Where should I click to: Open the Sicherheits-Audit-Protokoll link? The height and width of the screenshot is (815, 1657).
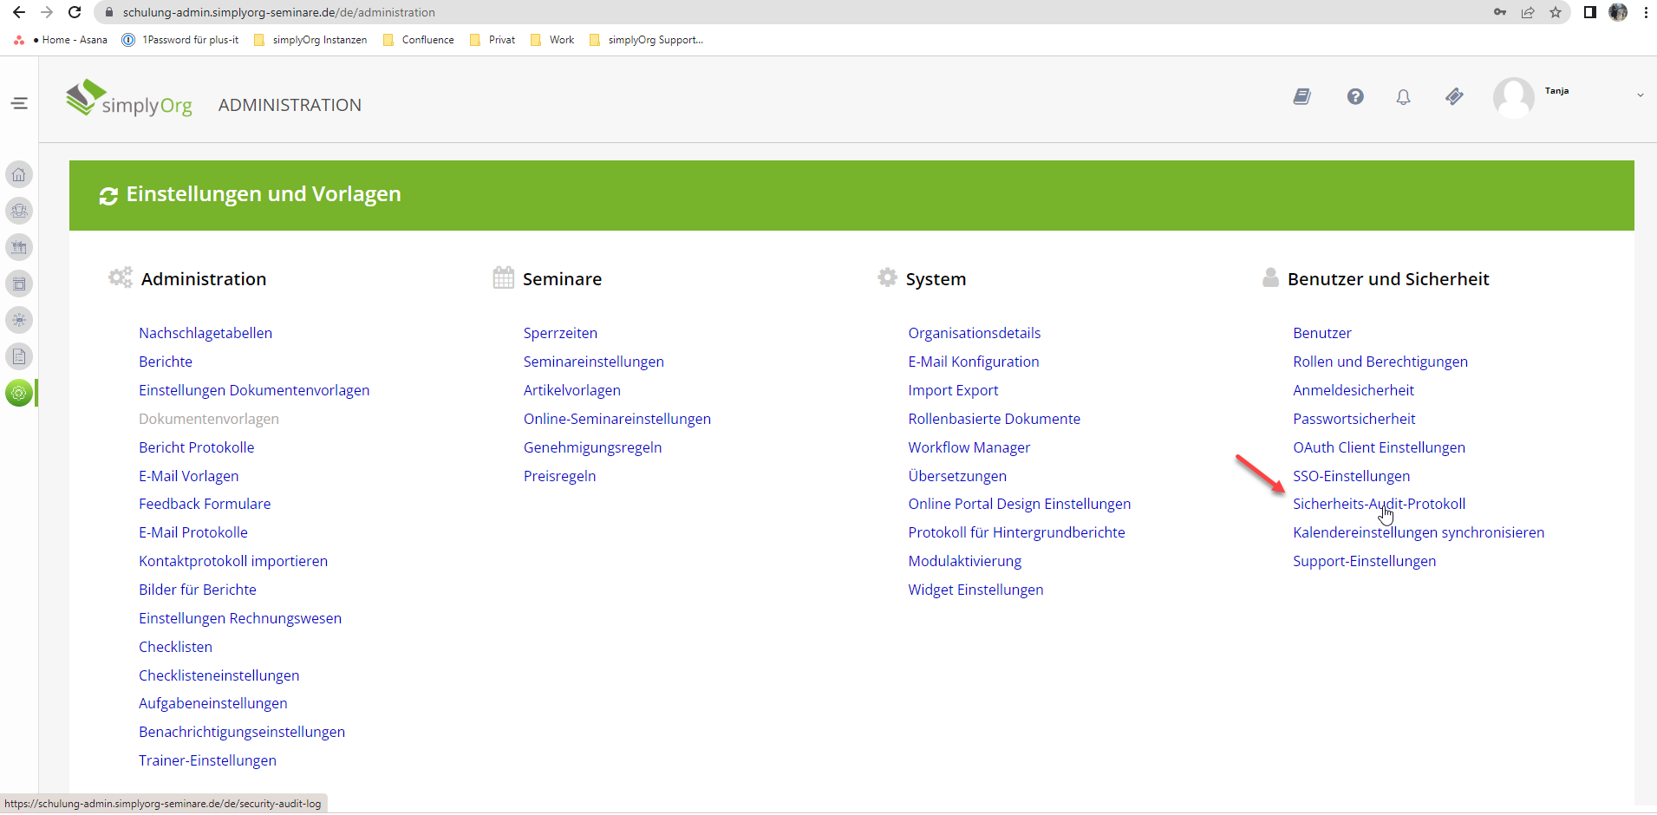click(x=1379, y=504)
